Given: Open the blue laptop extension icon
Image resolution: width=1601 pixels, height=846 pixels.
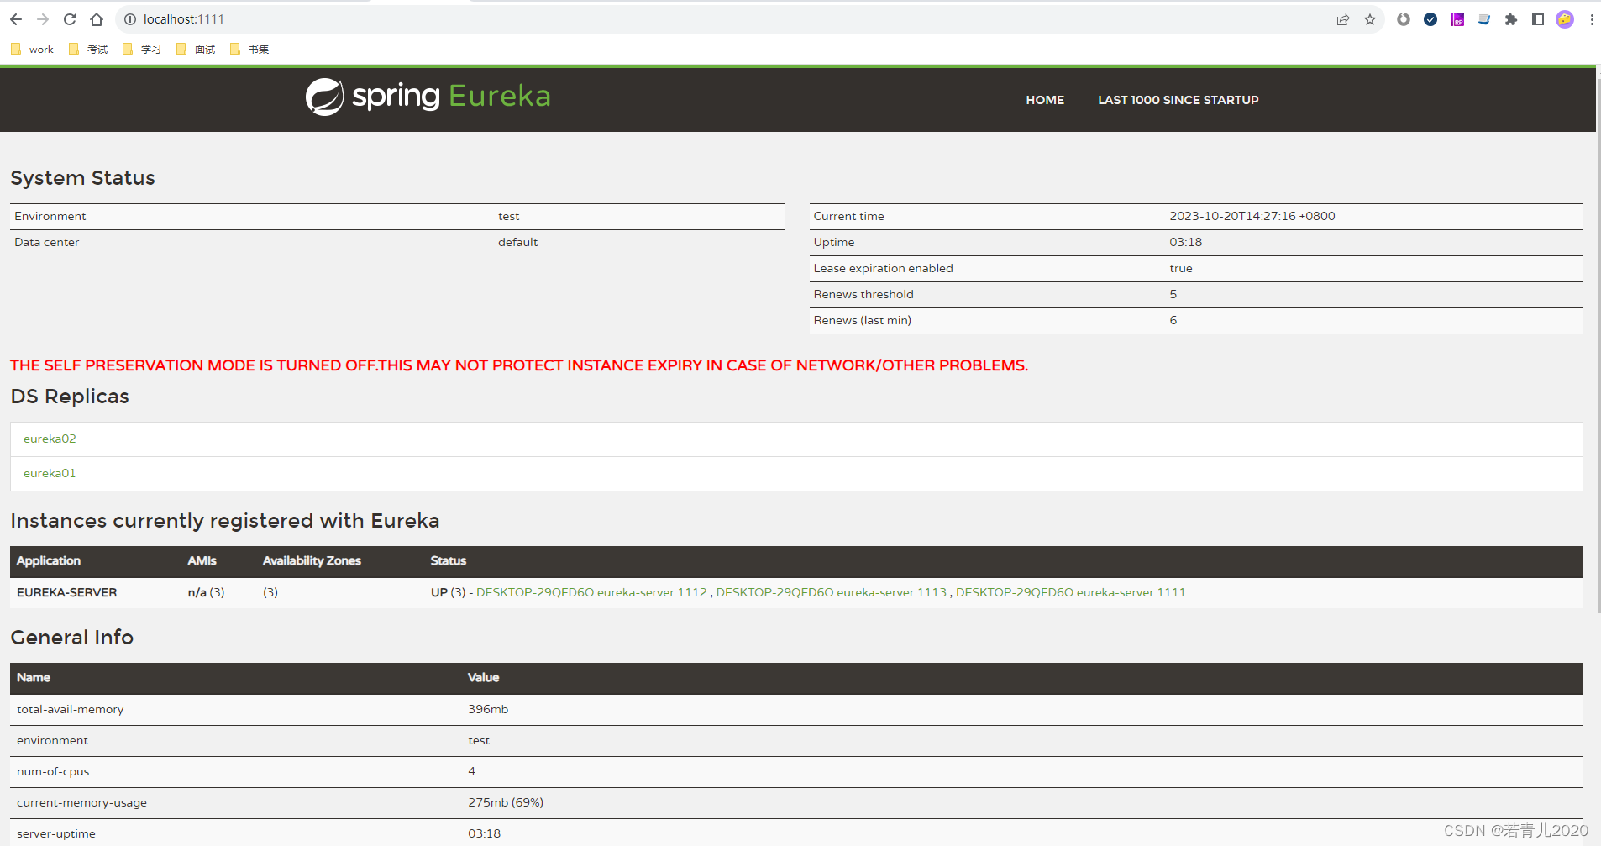Looking at the screenshot, I should coord(1484,19).
